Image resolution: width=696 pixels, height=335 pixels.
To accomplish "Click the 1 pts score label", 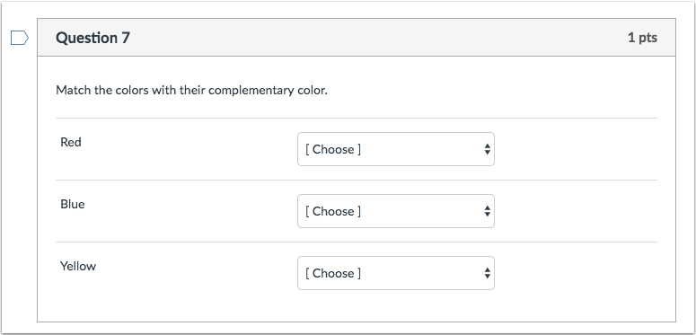I will click(642, 38).
